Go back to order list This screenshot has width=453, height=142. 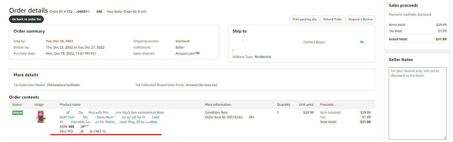26,19
